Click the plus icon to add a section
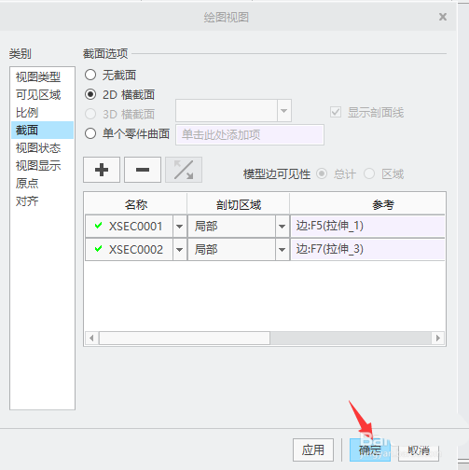469x470 pixels. point(102,170)
